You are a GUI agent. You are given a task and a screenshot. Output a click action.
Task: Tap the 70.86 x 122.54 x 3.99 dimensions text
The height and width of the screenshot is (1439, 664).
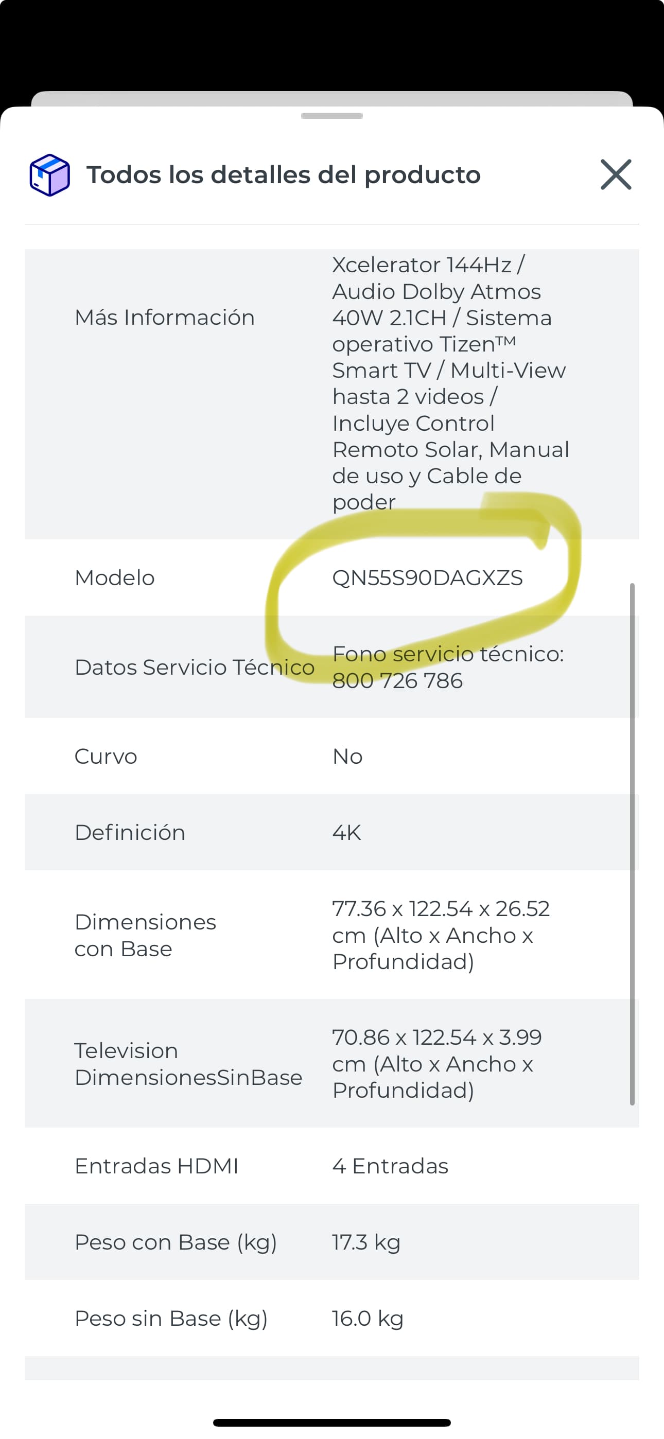(x=437, y=1064)
